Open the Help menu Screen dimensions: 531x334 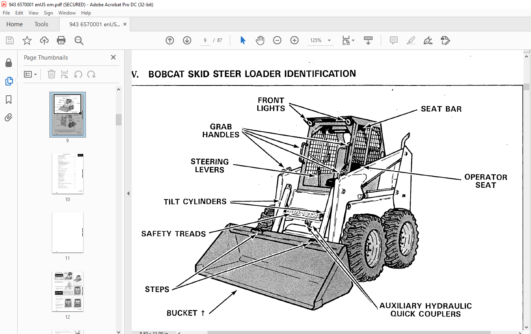(x=86, y=13)
